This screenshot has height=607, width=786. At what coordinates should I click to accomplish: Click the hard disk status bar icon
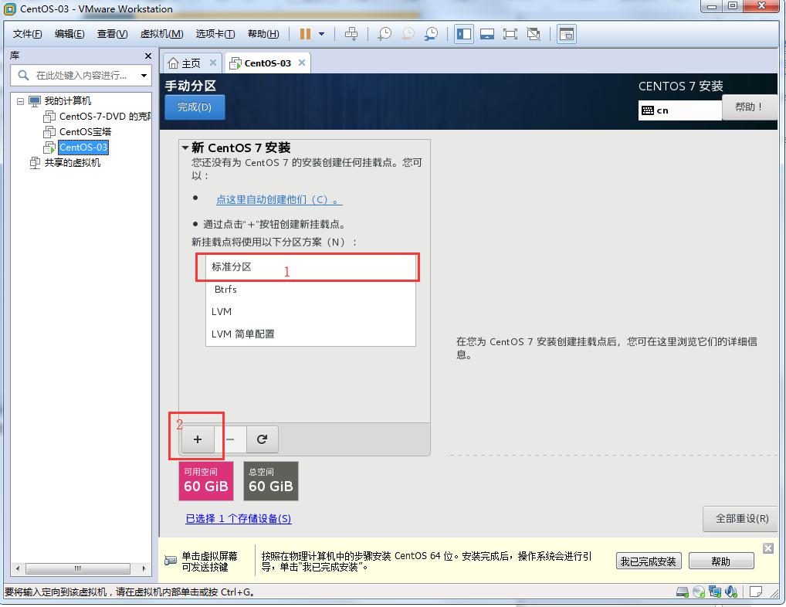pos(683,592)
